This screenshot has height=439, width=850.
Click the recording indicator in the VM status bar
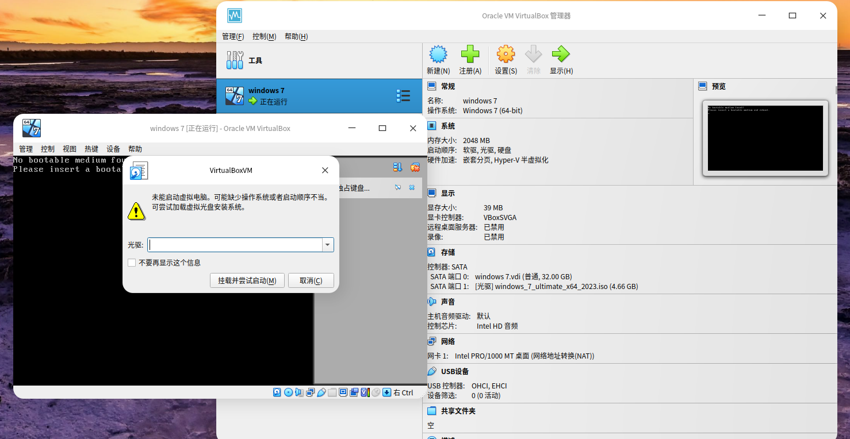click(x=354, y=392)
